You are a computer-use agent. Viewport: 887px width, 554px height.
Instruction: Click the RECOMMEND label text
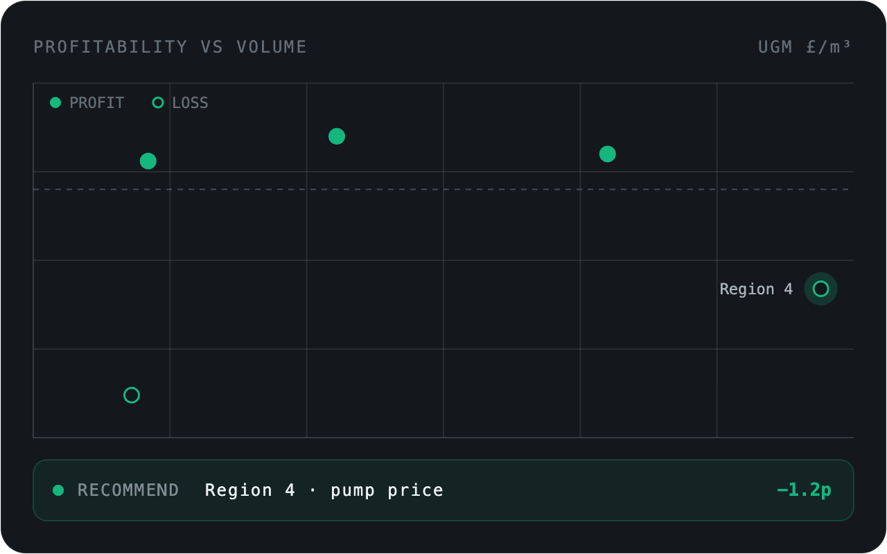(x=128, y=490)
